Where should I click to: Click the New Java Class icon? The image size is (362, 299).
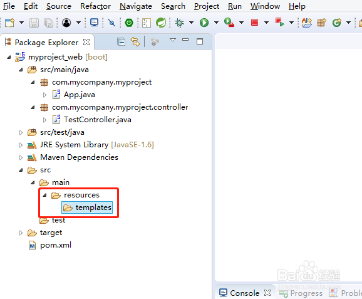337,23
